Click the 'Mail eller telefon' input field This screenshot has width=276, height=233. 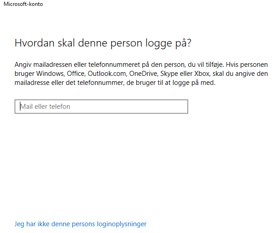(x=101, y=107)
